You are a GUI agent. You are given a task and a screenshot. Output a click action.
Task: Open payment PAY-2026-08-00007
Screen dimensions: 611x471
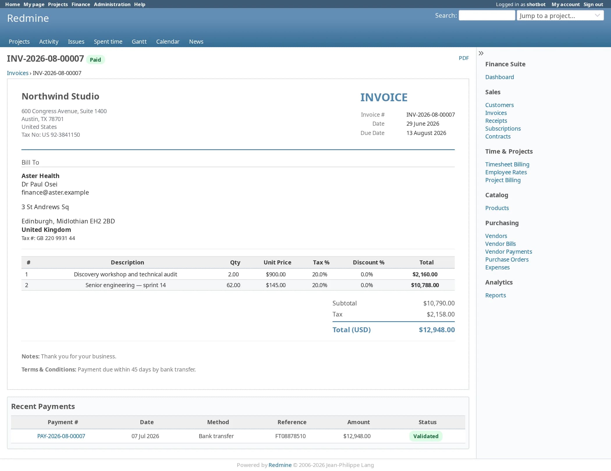pos(61,436)
